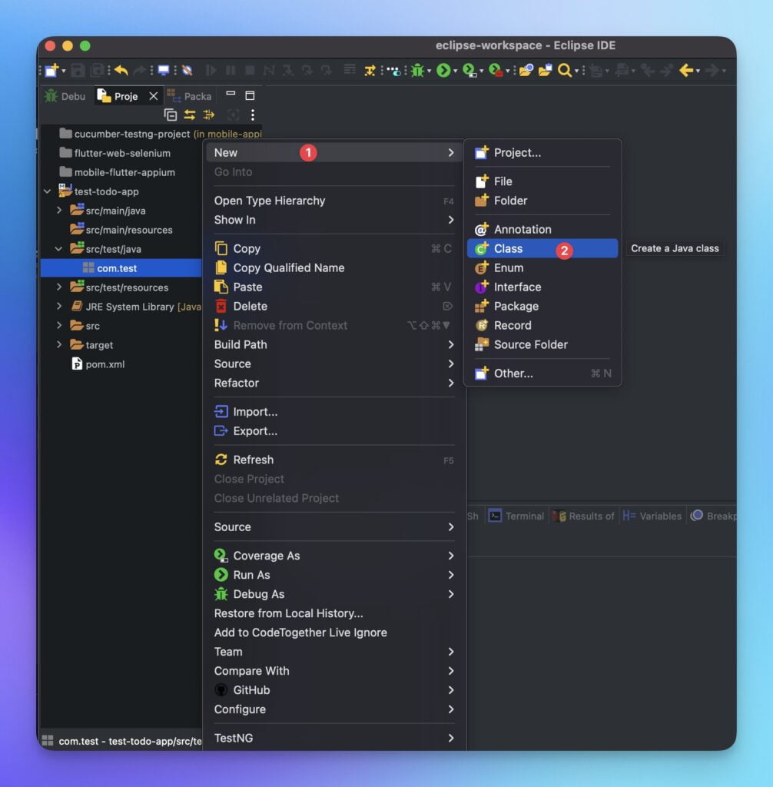Minimize the Project Explorer view panel
The width and height of the screenshot is (773, 787).
click(x=231, y=94)
